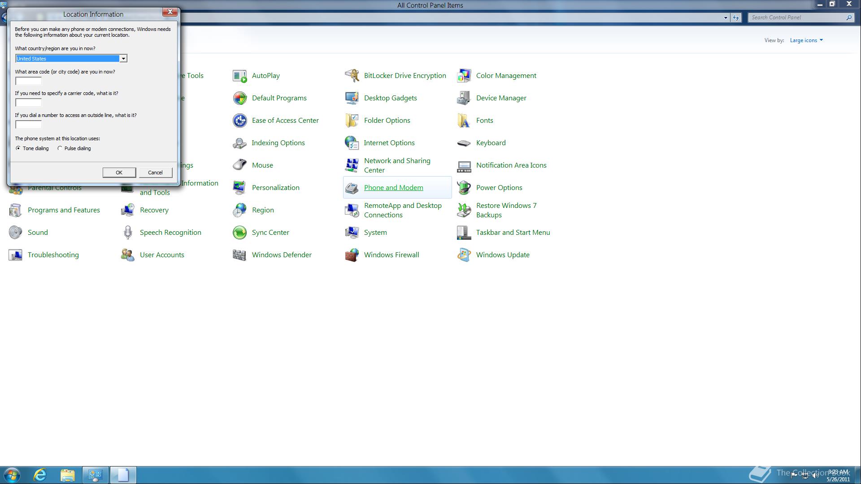The height and width of the screenshot is (484, 861).
Task: Open Windows Explorer from taskbar
Action: click(68, 475)
